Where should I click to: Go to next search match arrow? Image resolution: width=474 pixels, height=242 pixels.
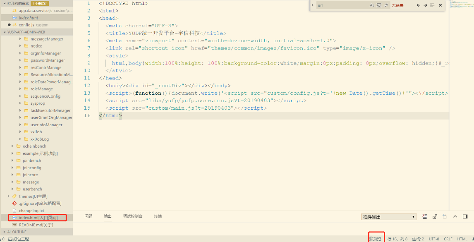[425, 5]
